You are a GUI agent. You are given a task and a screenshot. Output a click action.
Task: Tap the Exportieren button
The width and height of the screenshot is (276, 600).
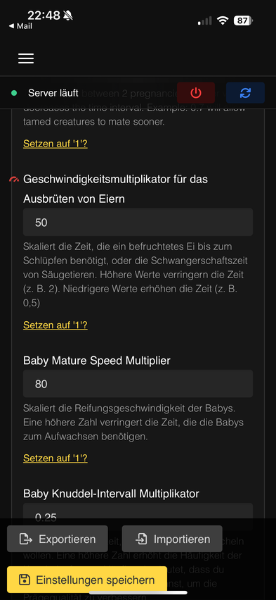pyautogui.click(x=58, y=539)
